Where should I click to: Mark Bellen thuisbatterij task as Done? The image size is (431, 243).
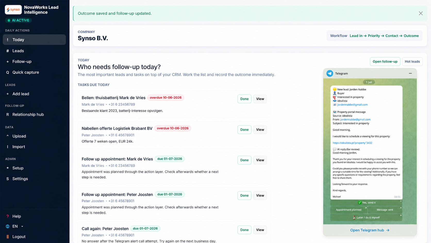[244, 99]
